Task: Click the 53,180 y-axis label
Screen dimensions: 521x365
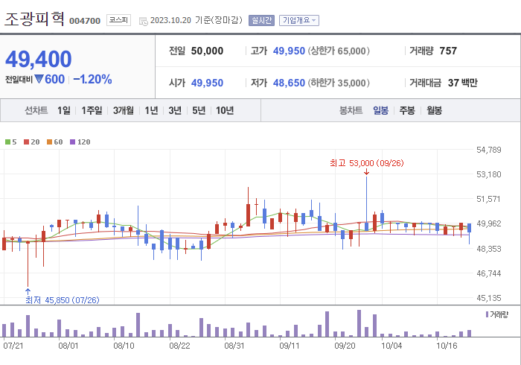Action: (488, 174)
